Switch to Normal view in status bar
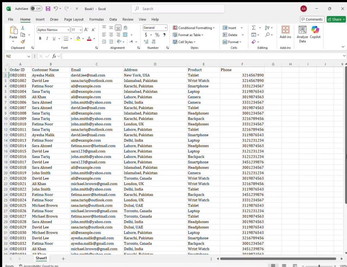This screenshot has width=347, height=267. point(273,265)
